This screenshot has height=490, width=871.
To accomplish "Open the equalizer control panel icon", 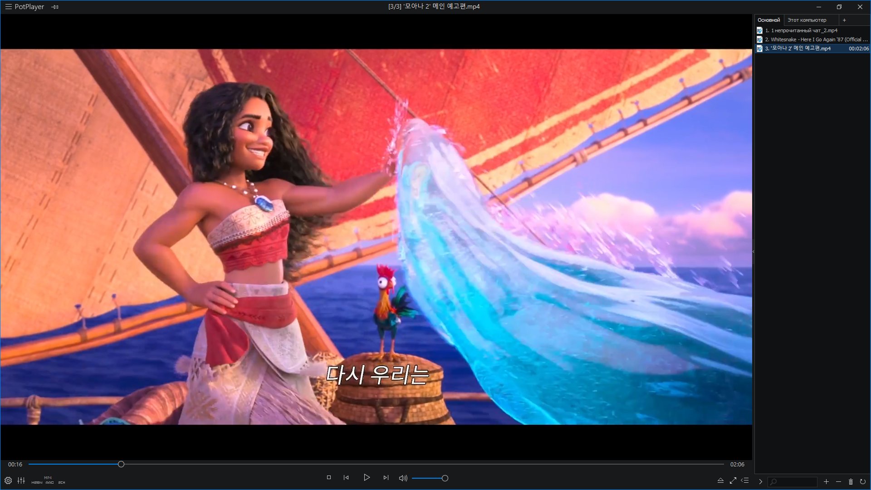I will 21,480.
